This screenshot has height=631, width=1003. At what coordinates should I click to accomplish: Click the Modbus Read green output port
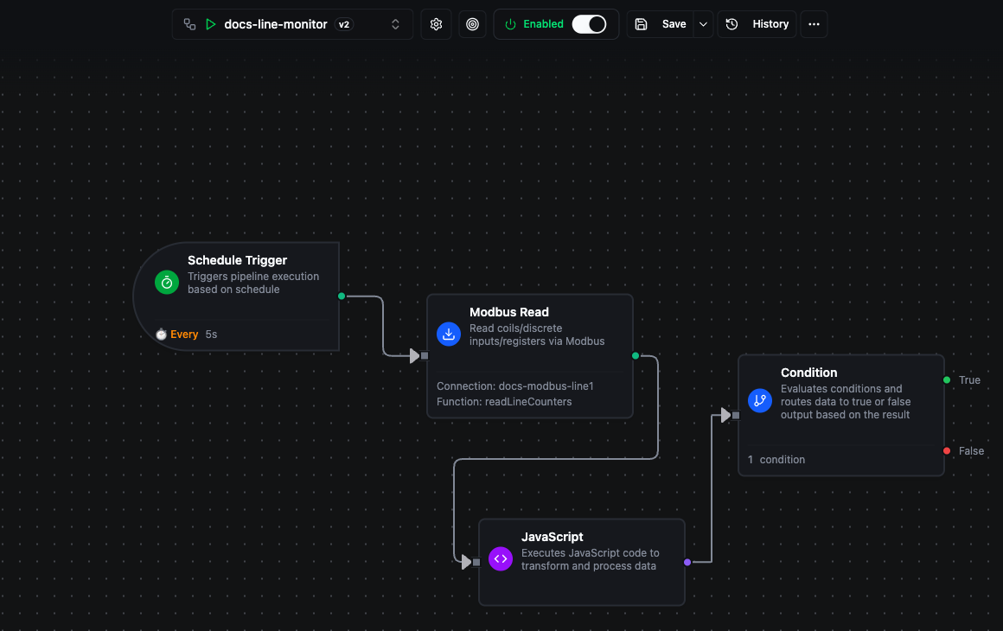coord(636,355)
